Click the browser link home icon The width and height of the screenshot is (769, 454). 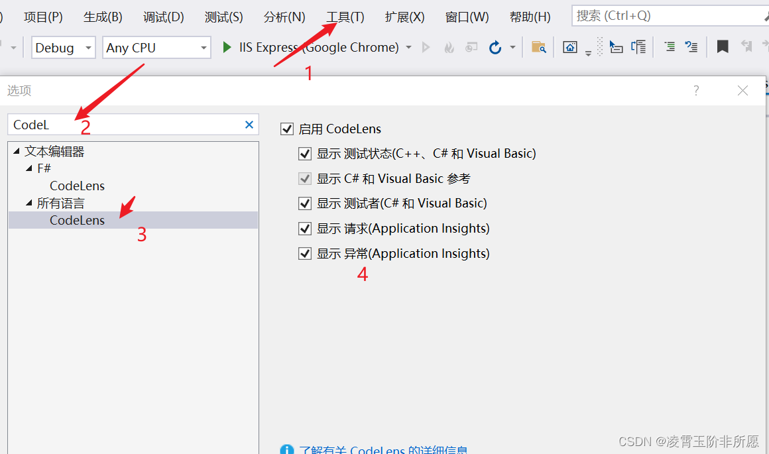pos(570,46)
